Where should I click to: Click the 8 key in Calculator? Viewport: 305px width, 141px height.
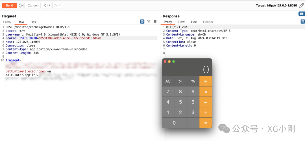180,92
